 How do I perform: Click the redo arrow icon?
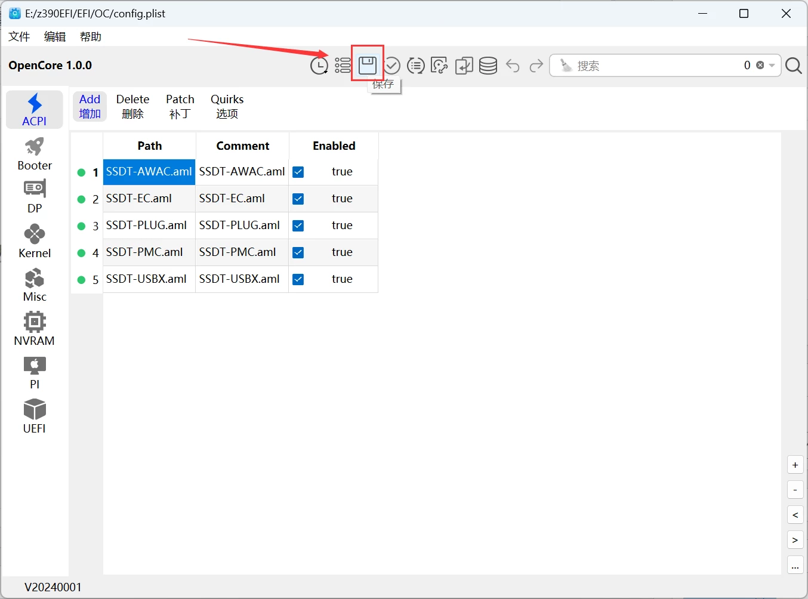[536, 66]
